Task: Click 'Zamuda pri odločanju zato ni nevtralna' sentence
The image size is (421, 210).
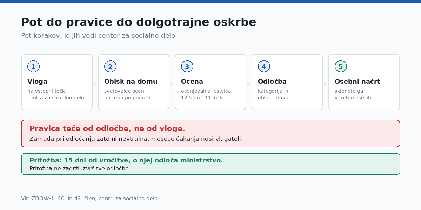Action: [x=136, y=139]
